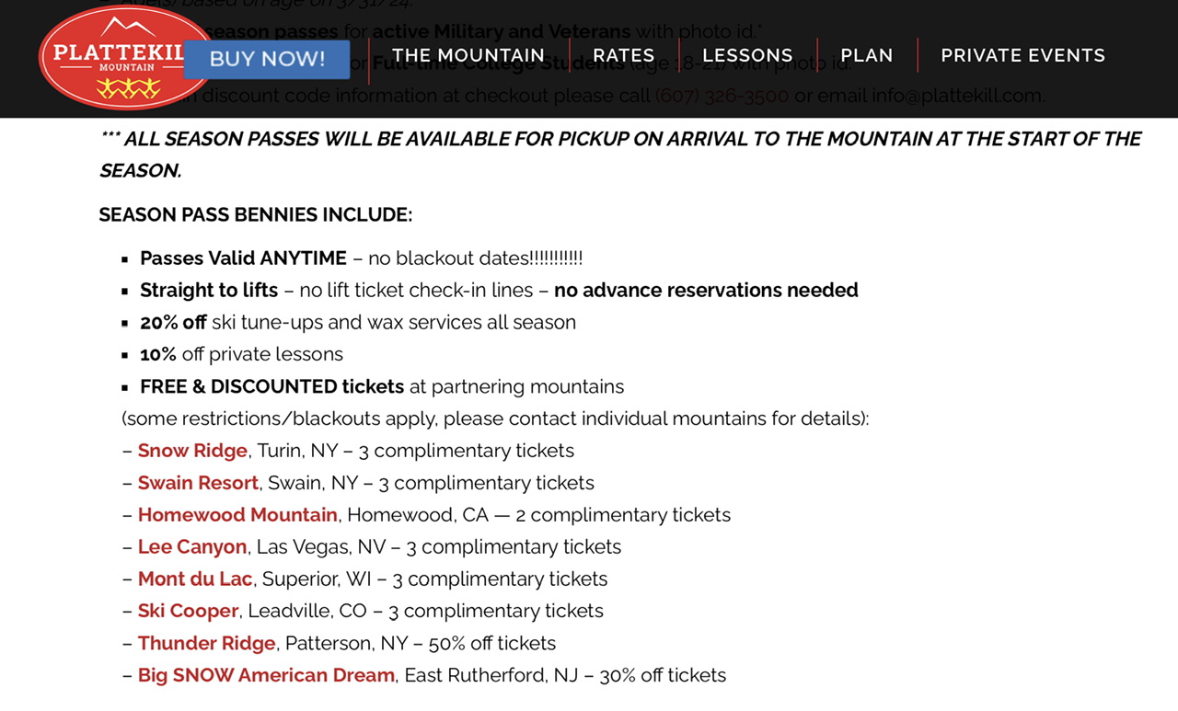This screenshot has height=711, width=1178.
Task: Open the Lee Canyon link
Action: (192, 547)
